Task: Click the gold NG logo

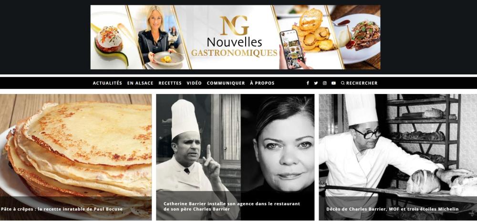Action: [234, 26]
